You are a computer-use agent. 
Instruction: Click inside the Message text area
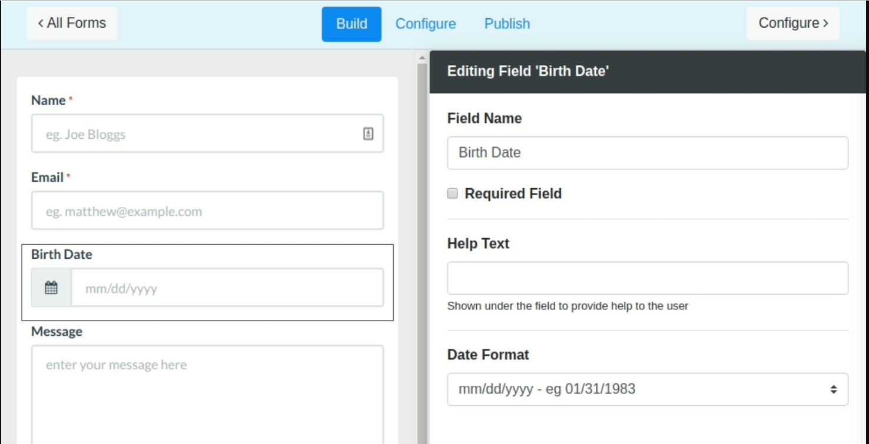207,394
